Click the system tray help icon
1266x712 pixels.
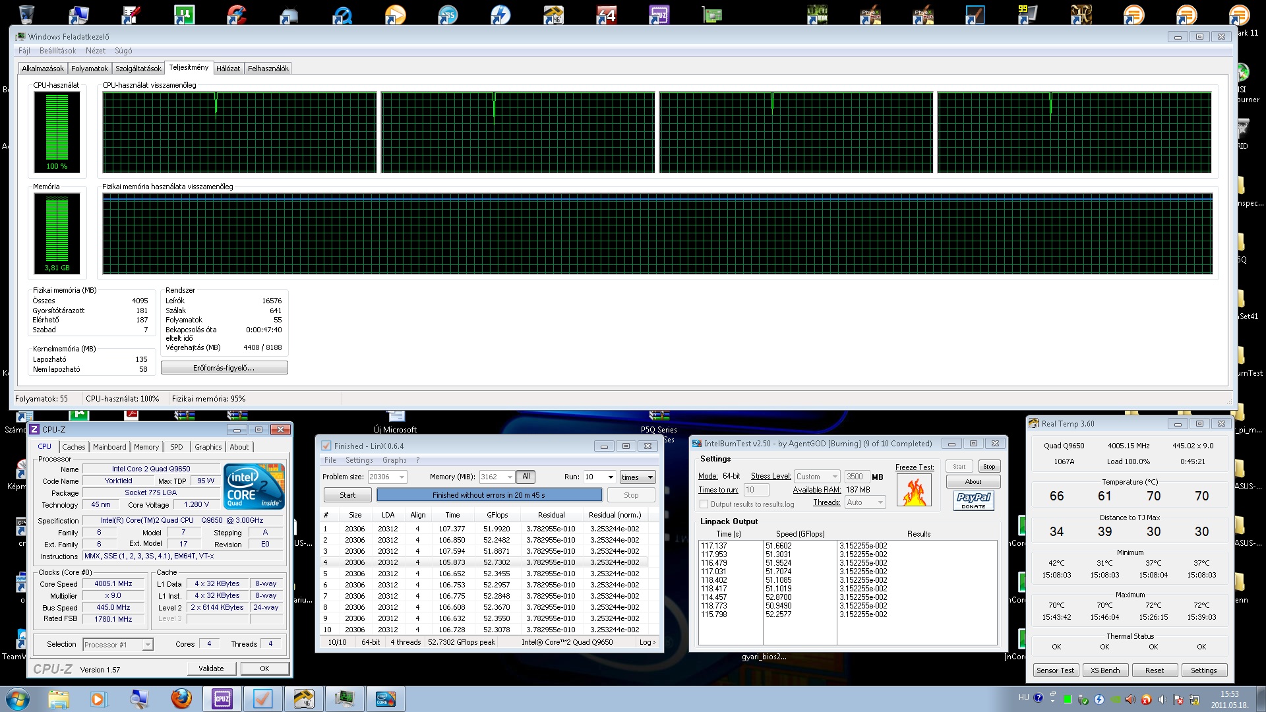[x=1038, y=698]
